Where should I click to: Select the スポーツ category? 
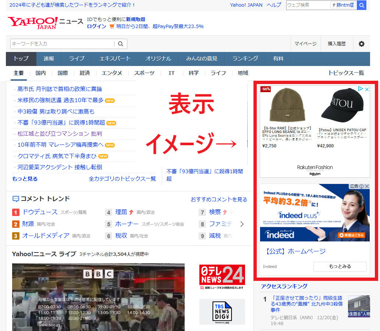[144, 73]
